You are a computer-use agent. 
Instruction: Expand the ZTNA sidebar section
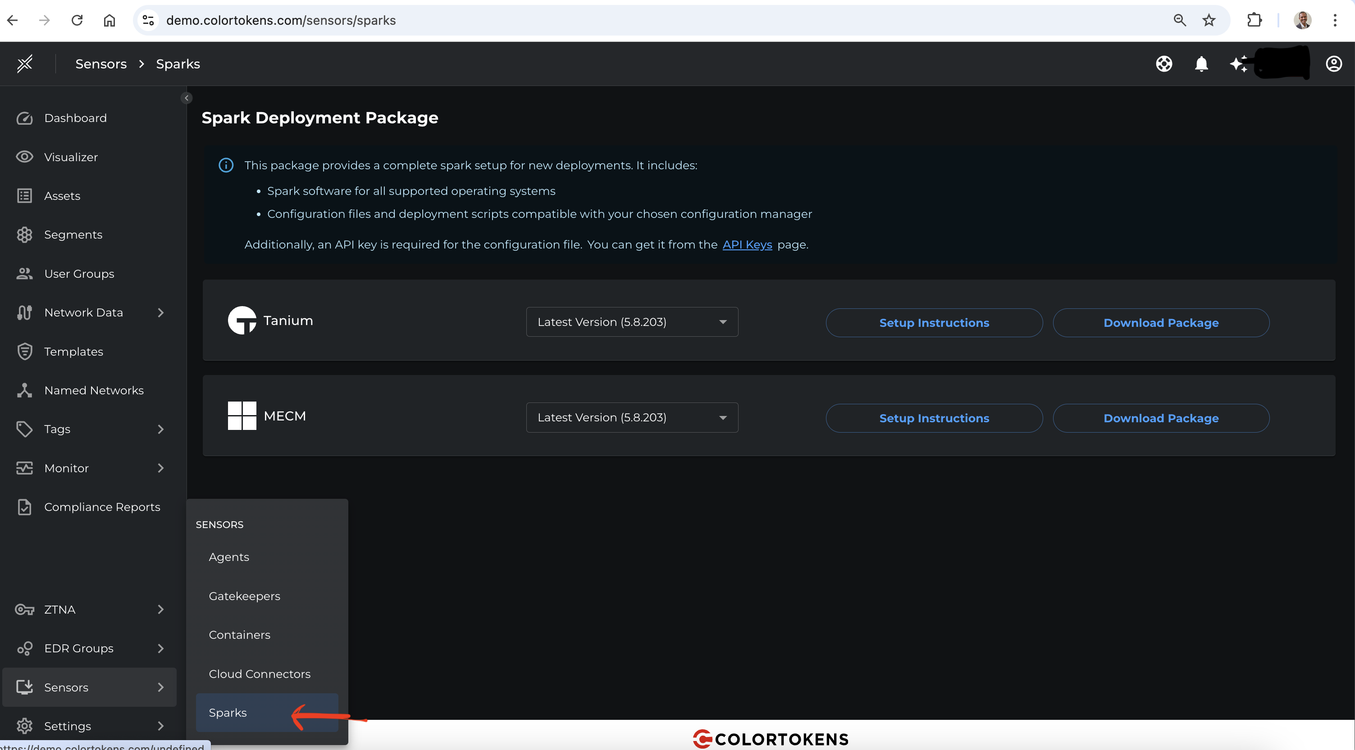tap(161, 609)
